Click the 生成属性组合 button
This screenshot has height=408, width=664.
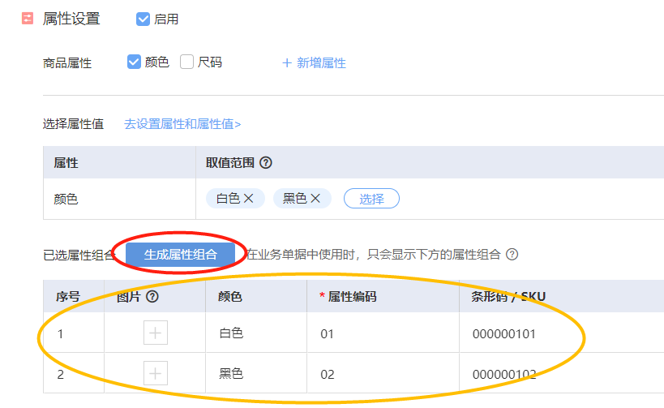click(x=181, y=254)
